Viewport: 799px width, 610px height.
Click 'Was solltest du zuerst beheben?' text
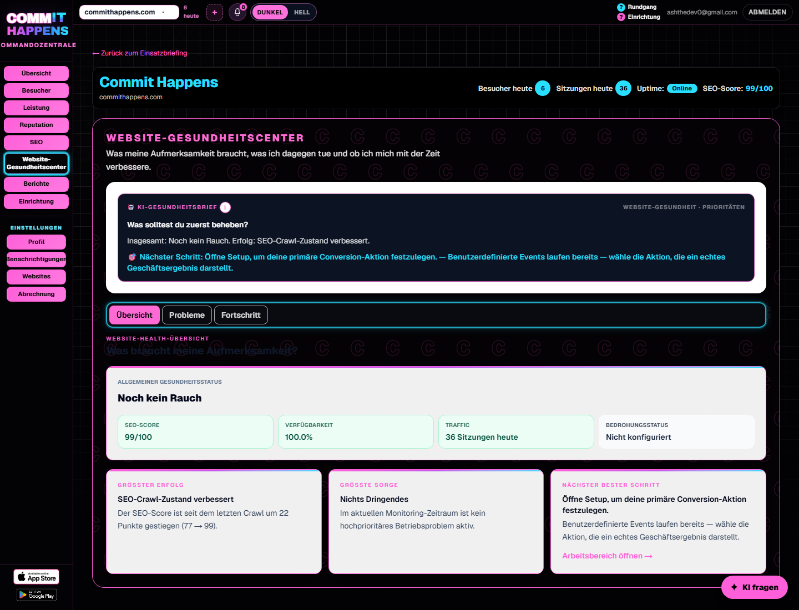188,225
